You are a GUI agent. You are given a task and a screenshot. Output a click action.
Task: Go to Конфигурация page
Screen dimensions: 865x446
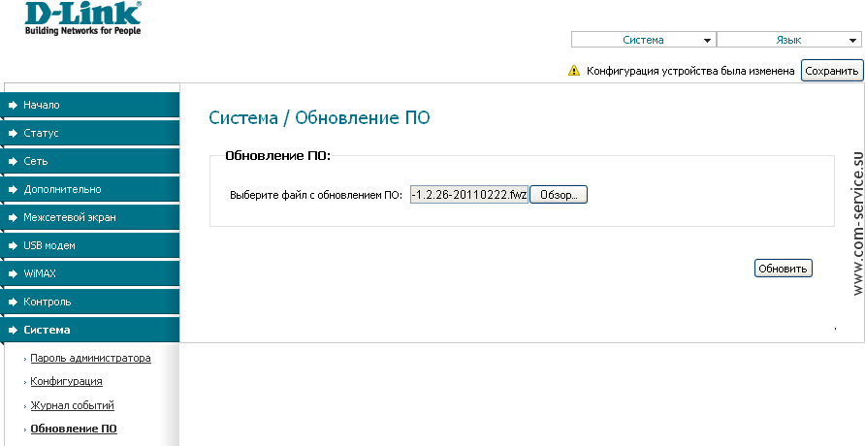point(66,381)
